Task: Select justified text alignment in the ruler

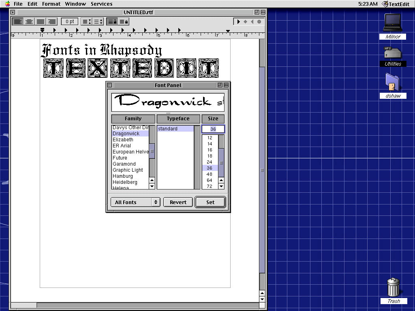Action: point(41,22)
